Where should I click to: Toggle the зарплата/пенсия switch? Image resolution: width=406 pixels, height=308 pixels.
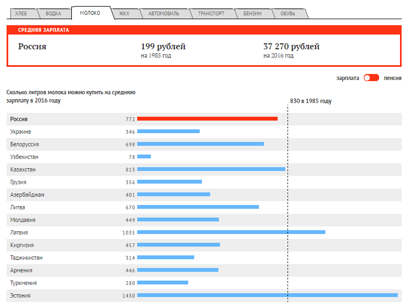[x=371, y=78]
